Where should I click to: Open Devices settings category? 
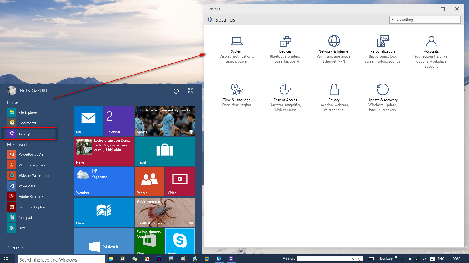pos(285,50)
